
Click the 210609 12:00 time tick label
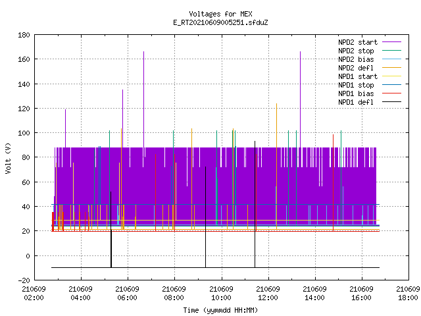(268, 293)
